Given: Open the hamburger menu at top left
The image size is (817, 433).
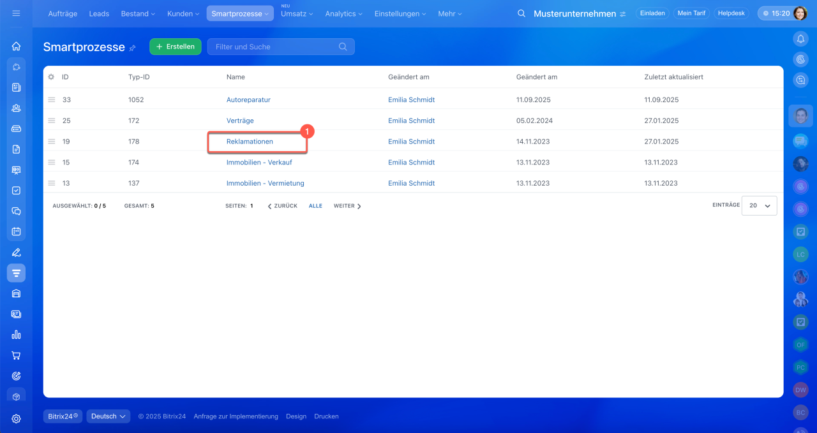Looking at the screenshot, I should coord(16,13).
